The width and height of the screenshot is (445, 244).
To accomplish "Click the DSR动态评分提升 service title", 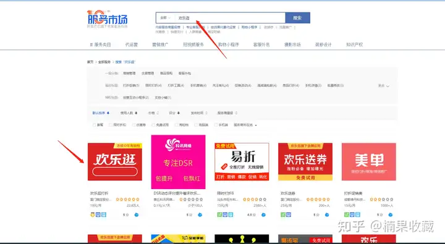I will tap(177, 193).
